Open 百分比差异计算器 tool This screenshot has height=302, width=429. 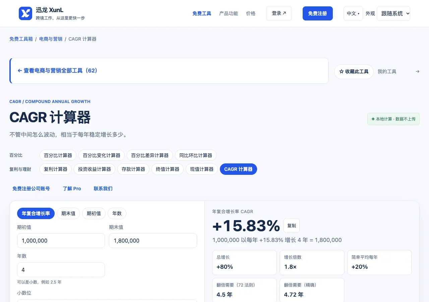pyautogui.click(x=150, y=155)
